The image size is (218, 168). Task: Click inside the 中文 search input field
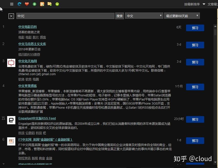click(x=65, y=16)
